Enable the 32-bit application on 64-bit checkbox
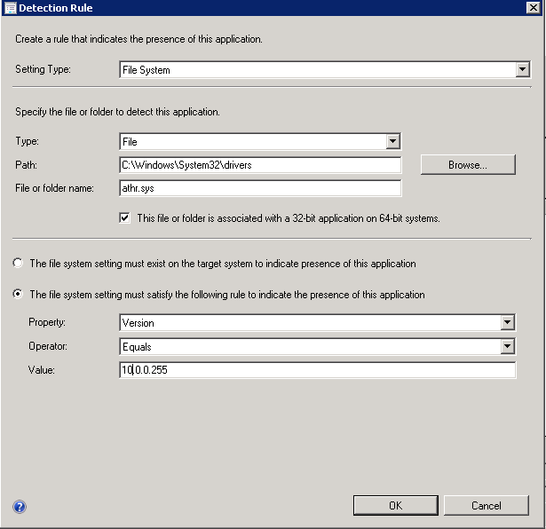Viewport: 546px width, 529px height. click(x=125, y=217)
